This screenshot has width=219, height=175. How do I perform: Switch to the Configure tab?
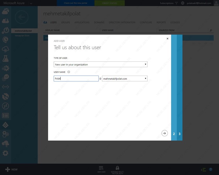click(146, 22)
